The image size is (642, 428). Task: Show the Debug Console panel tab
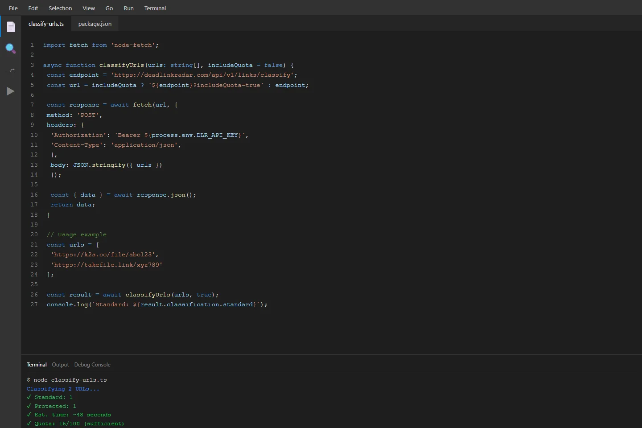[x=92, y=365]
